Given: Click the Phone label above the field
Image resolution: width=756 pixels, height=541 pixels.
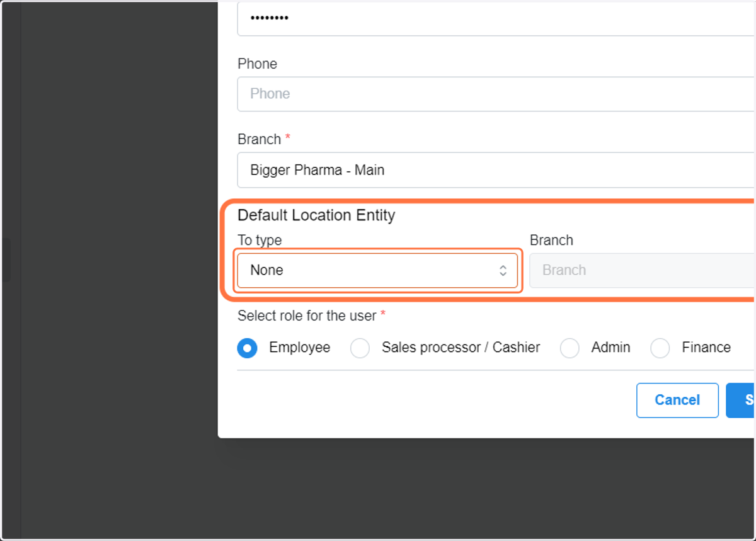Looking at the screenshot, I should point(257,64).
